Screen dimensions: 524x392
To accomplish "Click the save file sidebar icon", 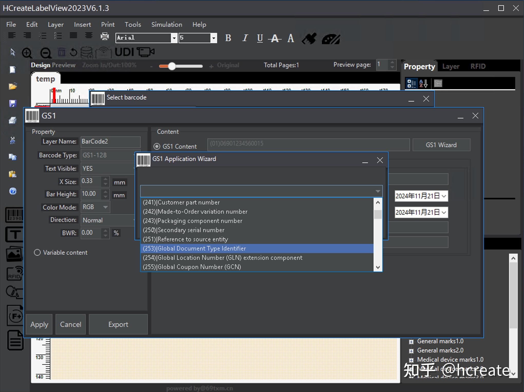I will (x=13, y=104).
